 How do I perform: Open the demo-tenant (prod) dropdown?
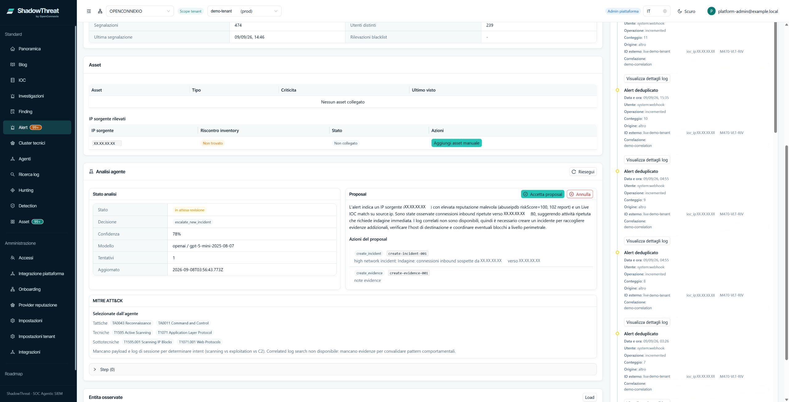244,11
